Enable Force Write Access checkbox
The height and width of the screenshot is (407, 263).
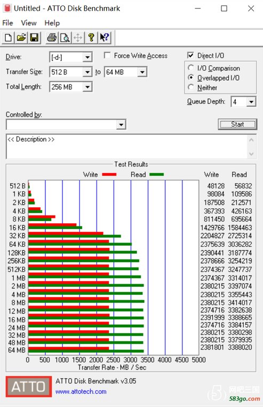pos(107,56)
